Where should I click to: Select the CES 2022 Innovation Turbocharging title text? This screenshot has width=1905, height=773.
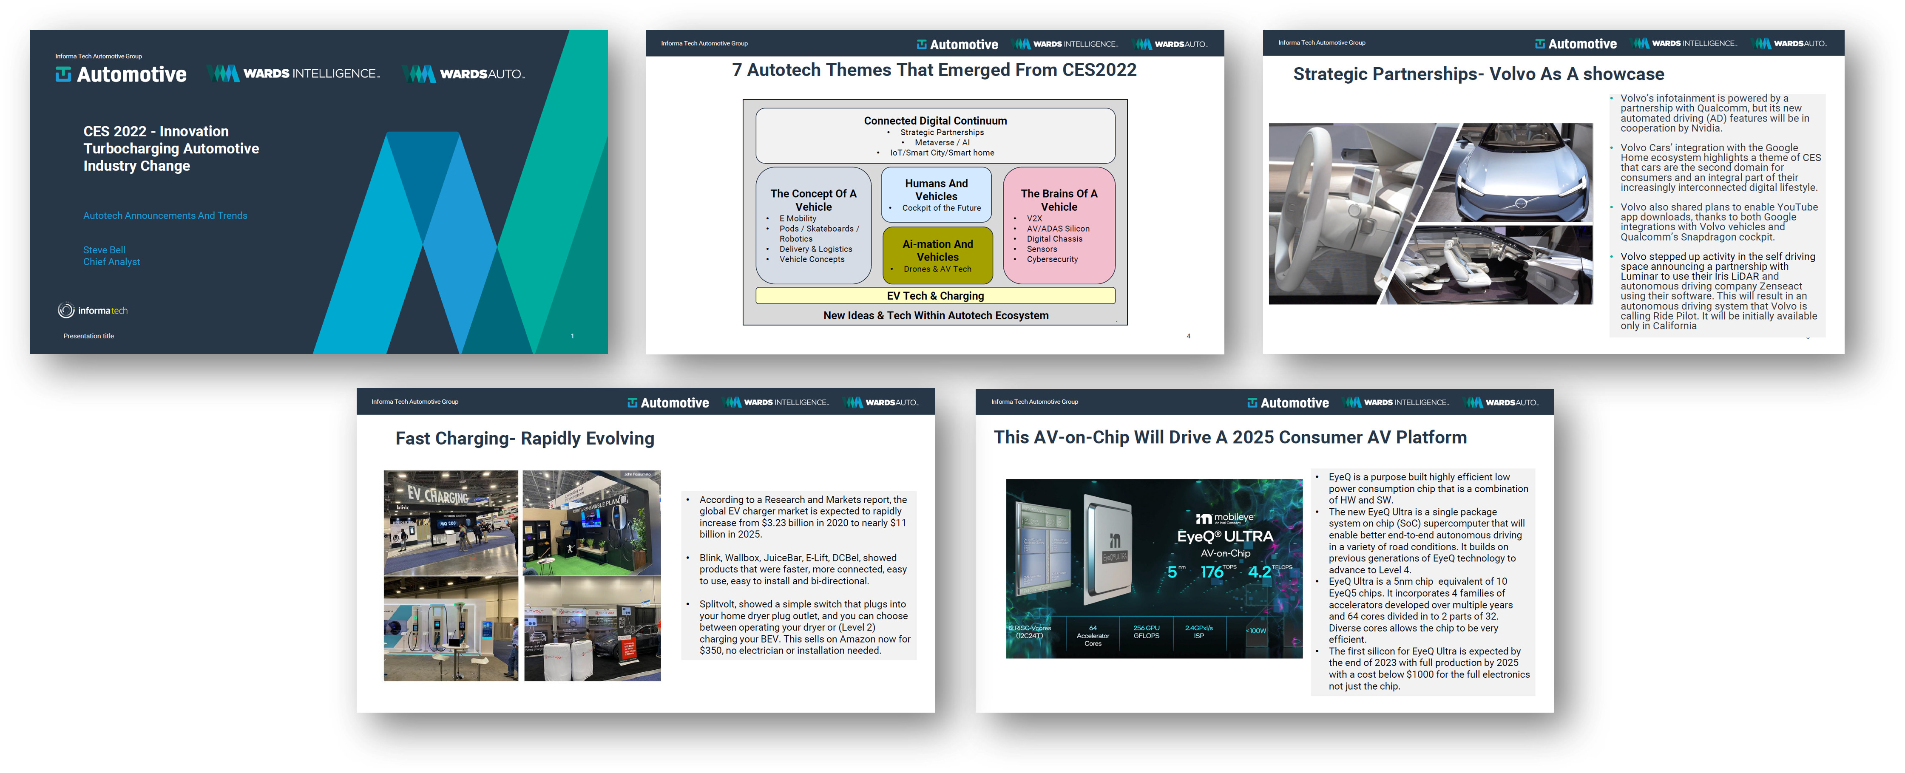171,149
